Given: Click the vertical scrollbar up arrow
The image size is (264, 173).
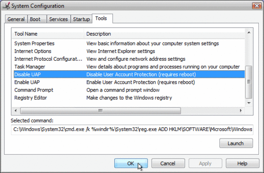Looking at the screenshot, I should click(249, 33).
